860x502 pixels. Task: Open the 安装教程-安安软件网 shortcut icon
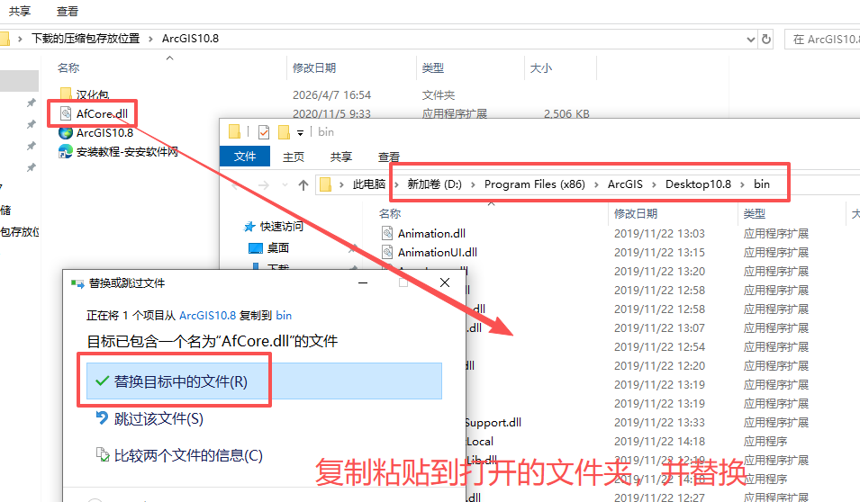pyautogui.click(x=66, y=151)
